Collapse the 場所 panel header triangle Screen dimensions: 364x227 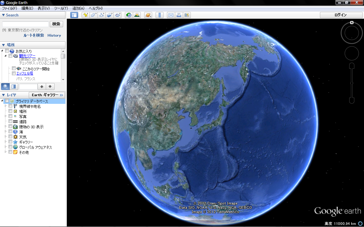pos(3,45)
